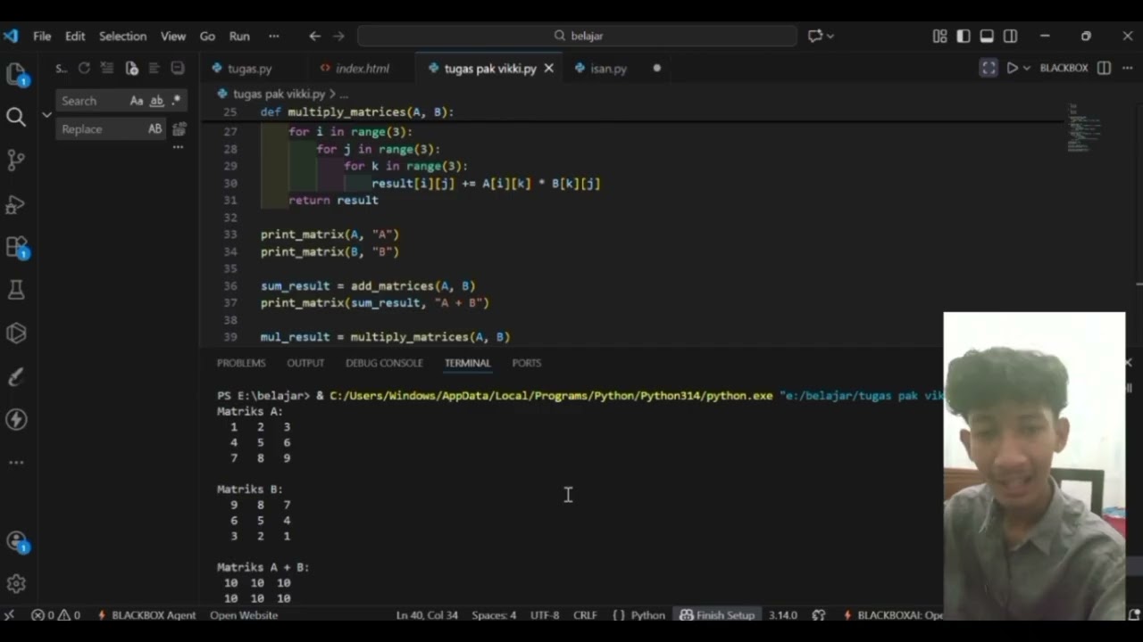The width and height of the screenshot is (1143, 642).
Task: Select the Python language mode in status bar
Action: tap(647, 614)
